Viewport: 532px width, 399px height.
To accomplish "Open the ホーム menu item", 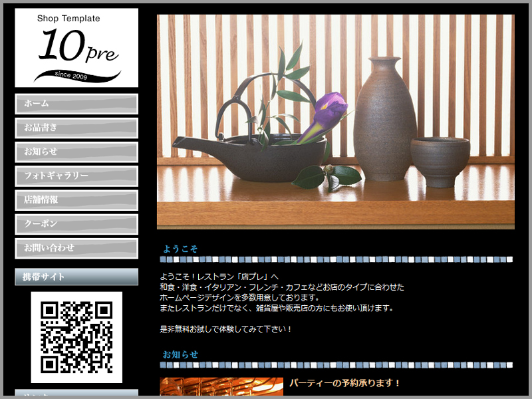I will (x=76, y=104).
